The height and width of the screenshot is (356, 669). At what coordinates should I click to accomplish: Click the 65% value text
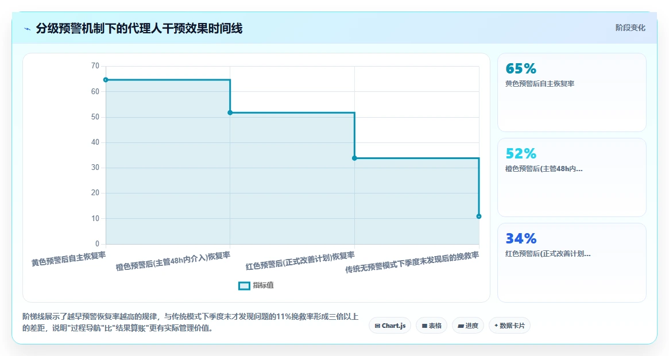pos(521,69)
